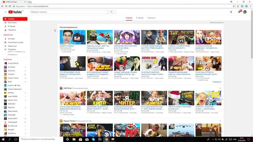
Task: Dismiss the Канал Глюка recommendation section
Action: tap(220, 121)
